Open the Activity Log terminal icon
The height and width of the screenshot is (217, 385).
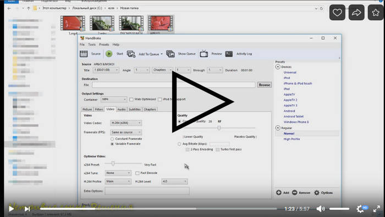pos(229,54)
